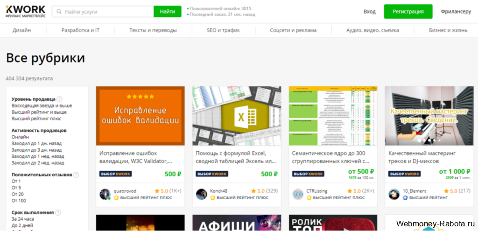Open orange Исправление ошибок валидации thumbnail
The width and height of the screenshot is (478, 231).
140,116
